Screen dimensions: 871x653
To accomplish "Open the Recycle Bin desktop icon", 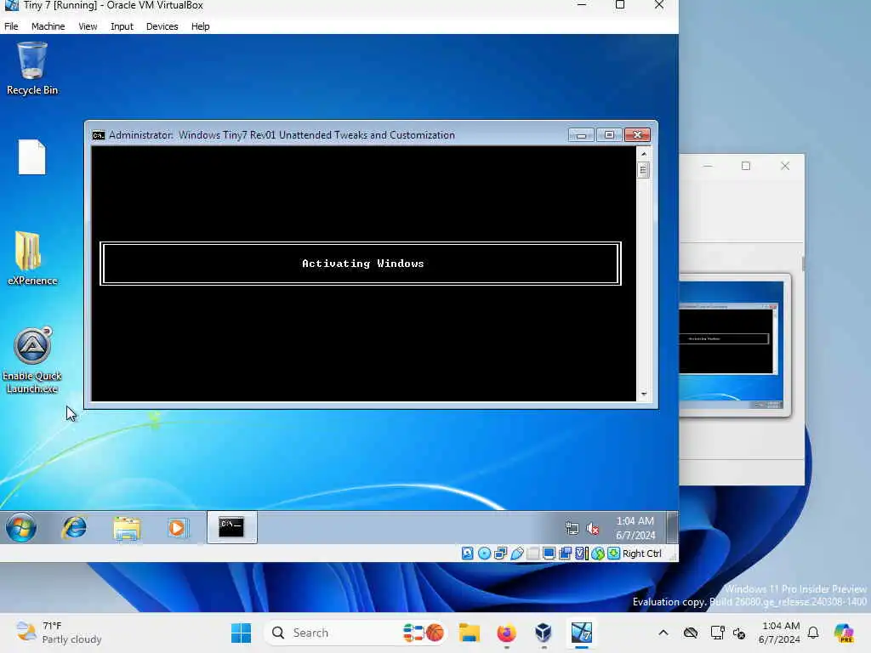I will (x=32, y=69).
